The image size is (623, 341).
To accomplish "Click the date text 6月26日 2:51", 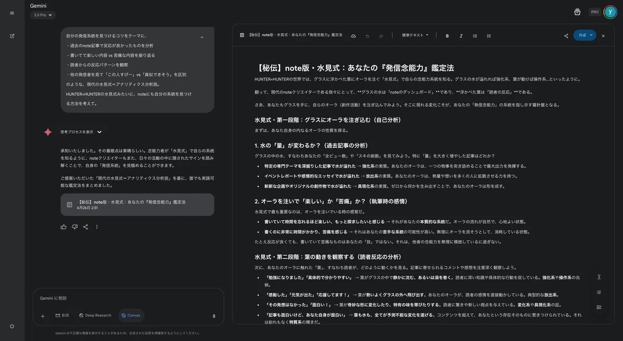I will [x=87, y=208].
